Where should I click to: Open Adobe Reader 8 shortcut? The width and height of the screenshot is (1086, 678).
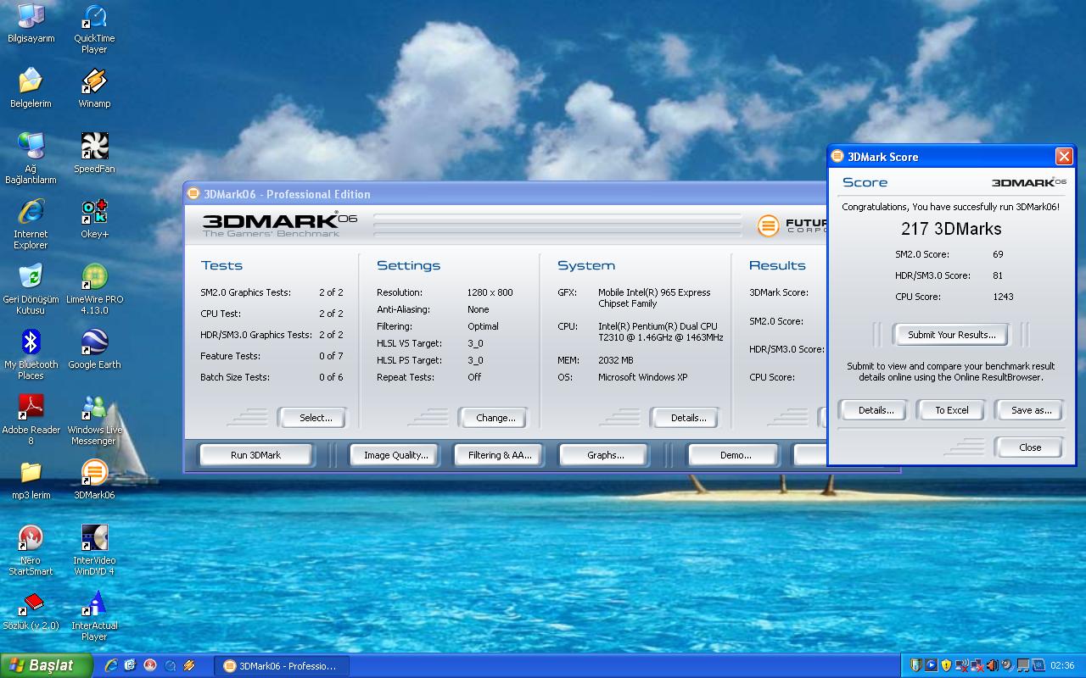click(x=31, y=420)
